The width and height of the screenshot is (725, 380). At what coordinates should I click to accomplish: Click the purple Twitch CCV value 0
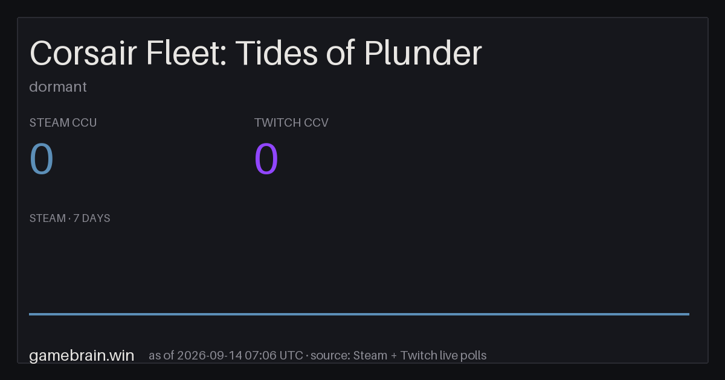pyautogui.click(x=266, y=159)
